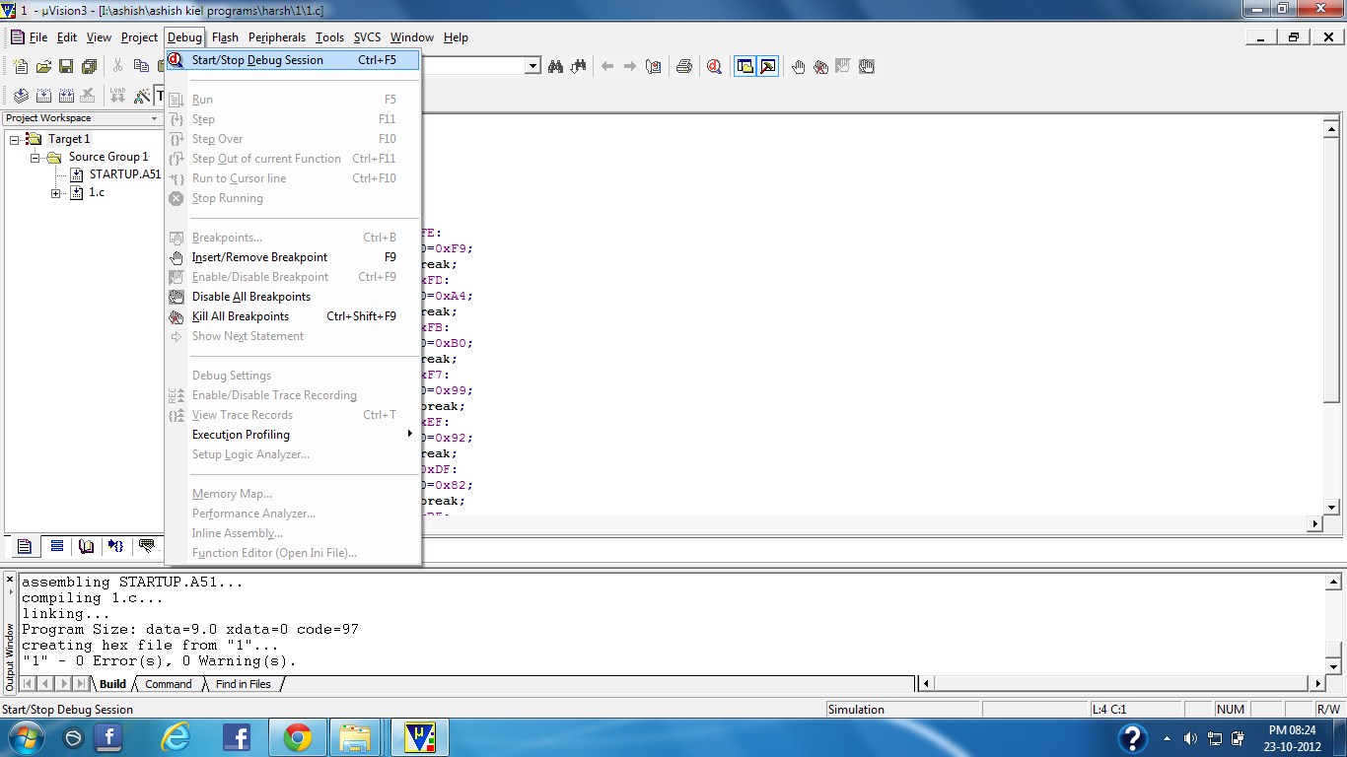Click the New file toolbar icon
This screenshot has height=757, width=1347.
point(21,66)
